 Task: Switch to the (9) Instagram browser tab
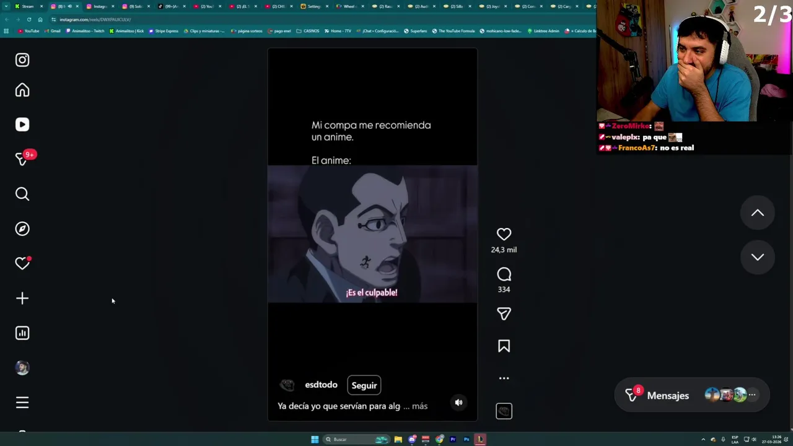click(135, 6)
